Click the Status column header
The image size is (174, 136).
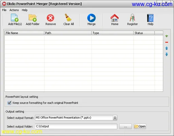click(144, 33)
